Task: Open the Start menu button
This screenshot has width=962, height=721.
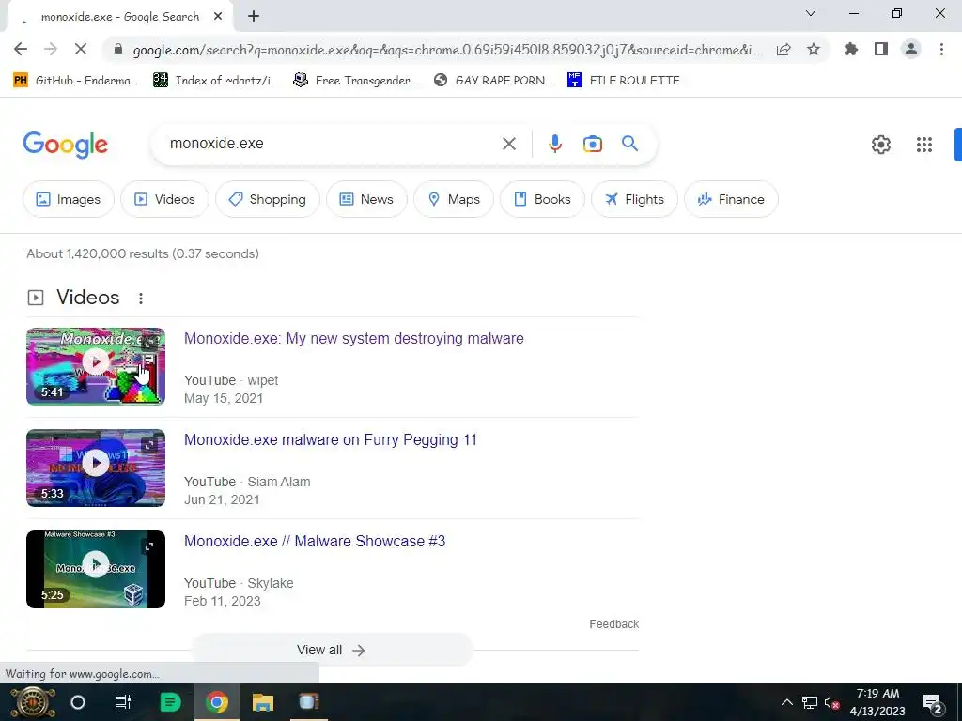Action: click(33, 702)
